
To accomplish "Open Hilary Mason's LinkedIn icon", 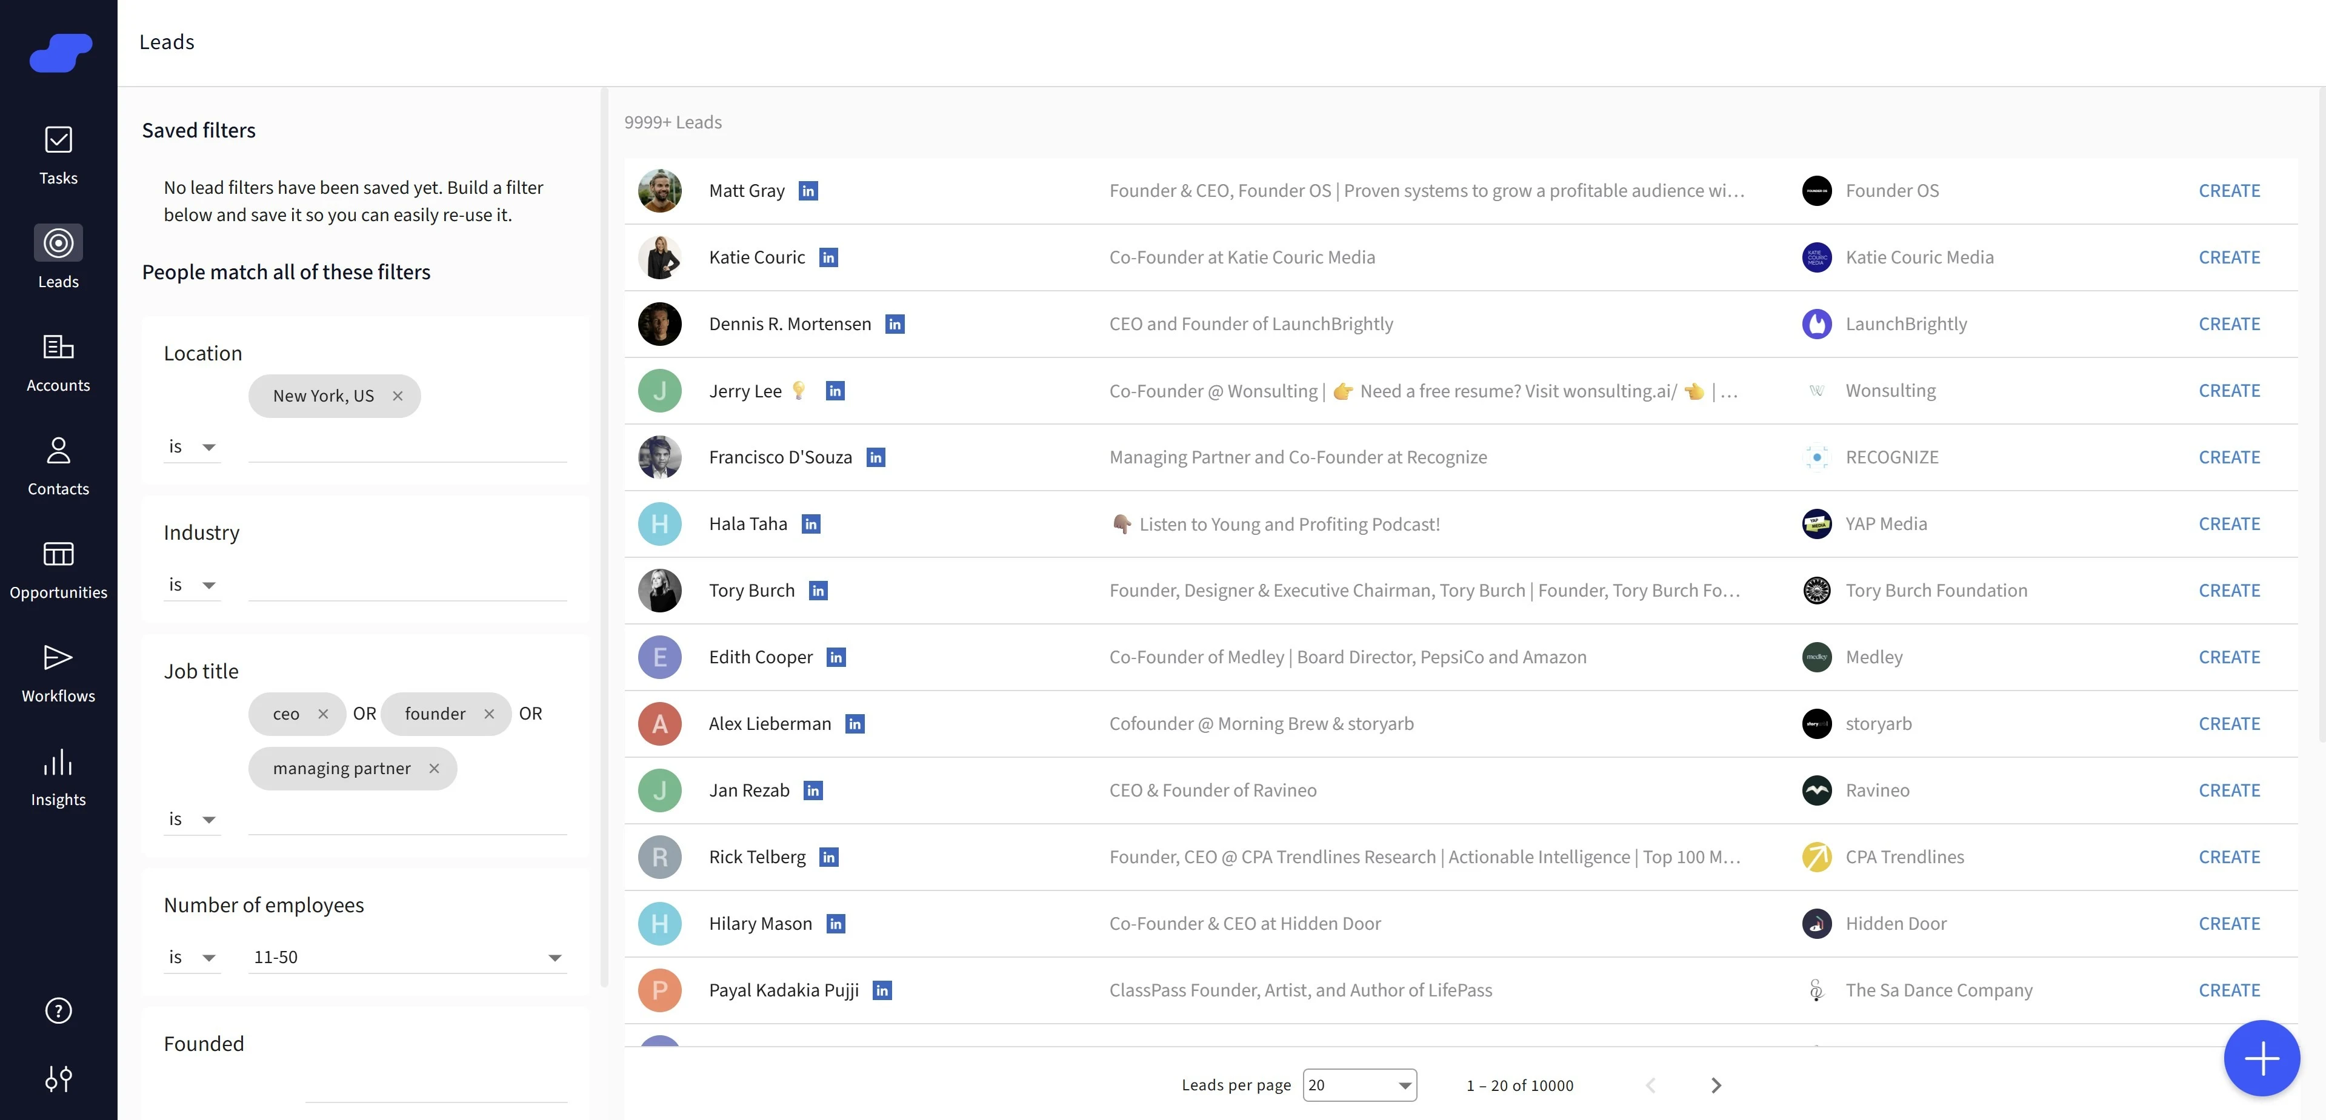I will (x=836, y=924).
